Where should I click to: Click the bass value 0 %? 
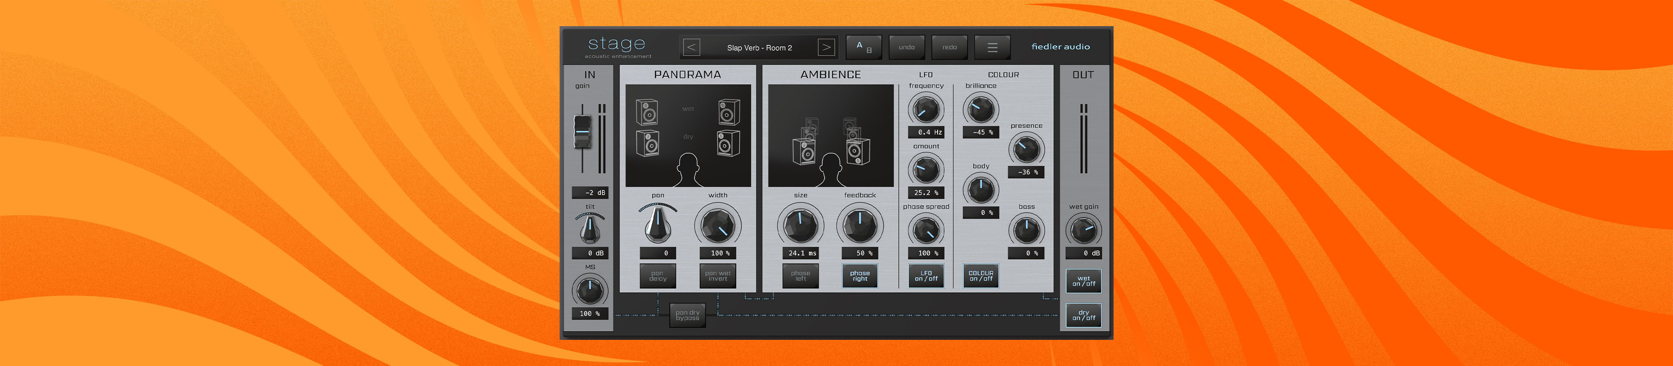click(1026, 253)
